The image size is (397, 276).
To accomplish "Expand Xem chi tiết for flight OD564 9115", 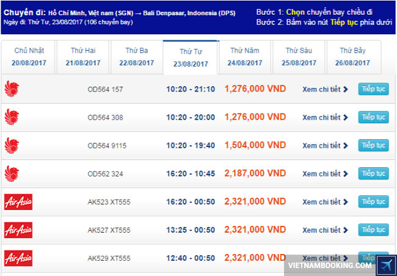I will click(x=325, y=145).
